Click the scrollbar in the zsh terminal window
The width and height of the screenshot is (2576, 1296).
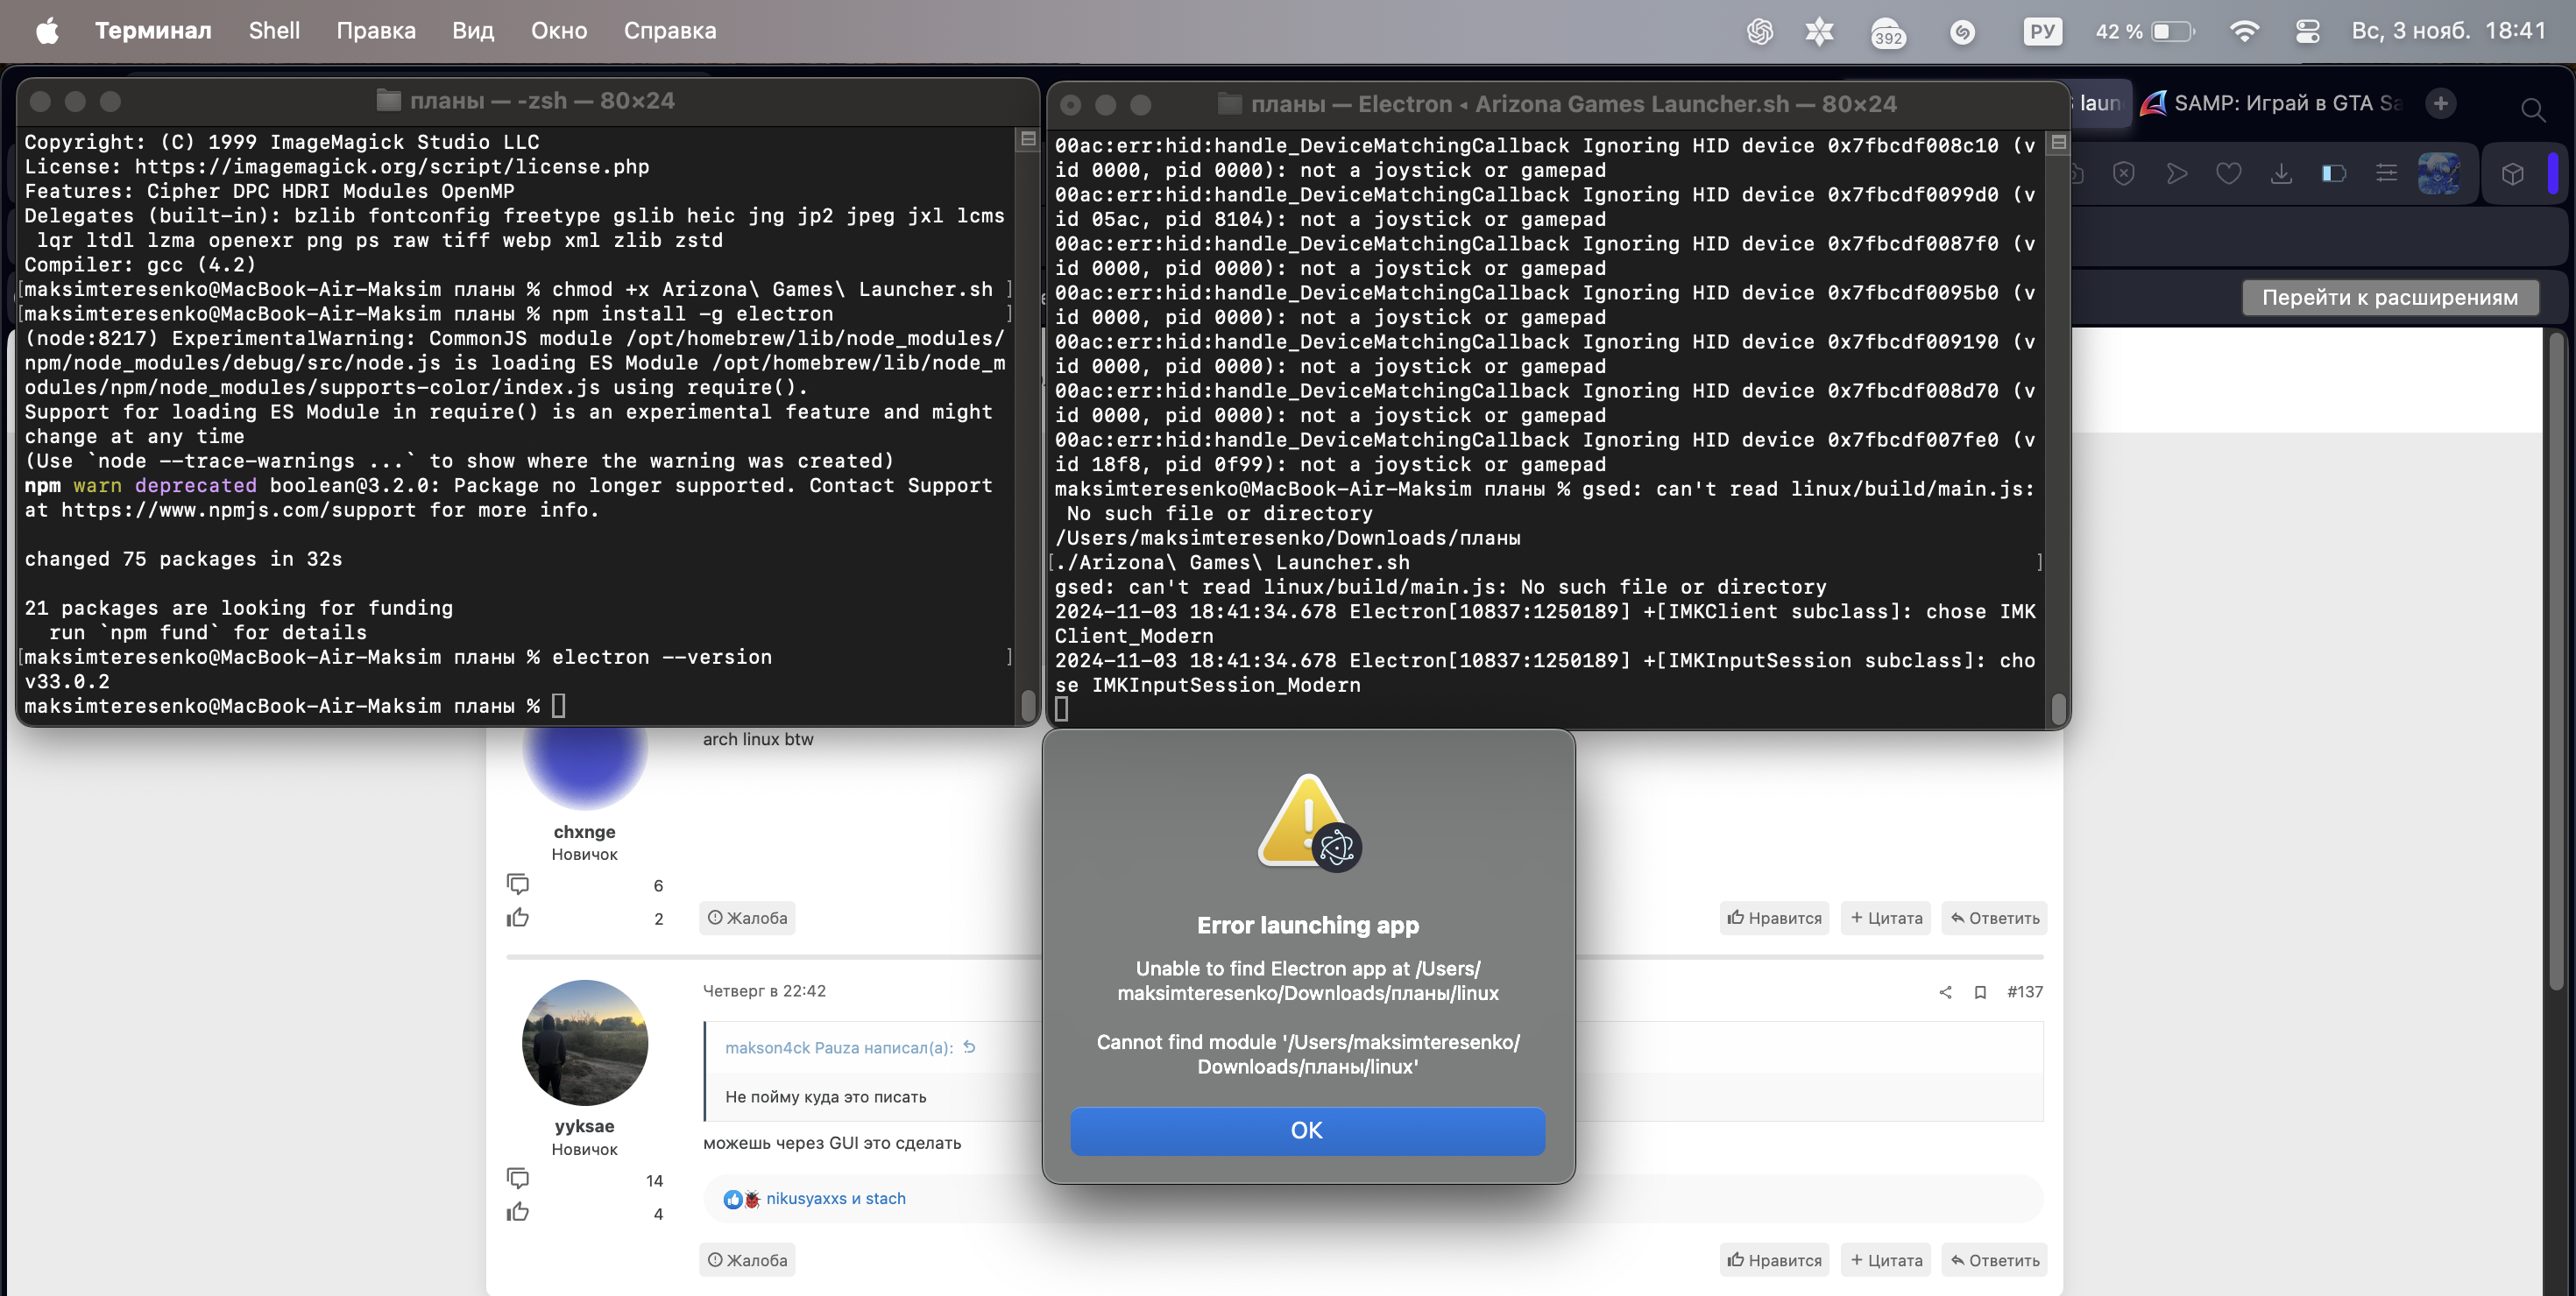(1028, 706)
